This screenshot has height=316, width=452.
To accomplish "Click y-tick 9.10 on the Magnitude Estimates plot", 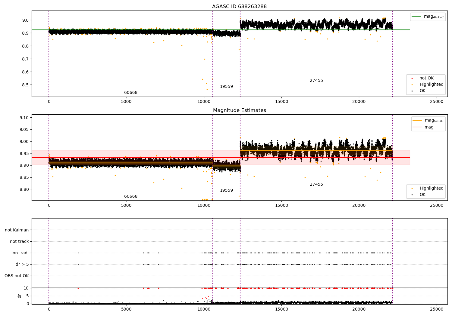I will pos(24,118).
